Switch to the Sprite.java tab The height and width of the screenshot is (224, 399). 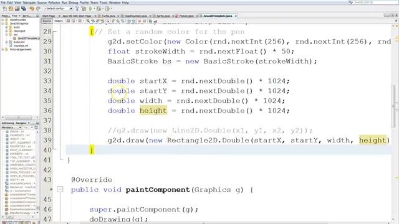(x=163, y=16)
